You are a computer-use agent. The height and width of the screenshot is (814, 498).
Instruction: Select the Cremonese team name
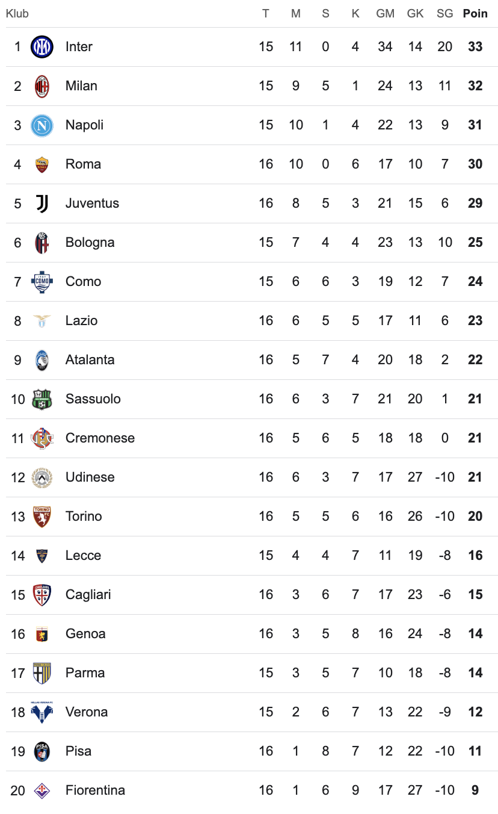pyautogui.click(x=100, y=438)
